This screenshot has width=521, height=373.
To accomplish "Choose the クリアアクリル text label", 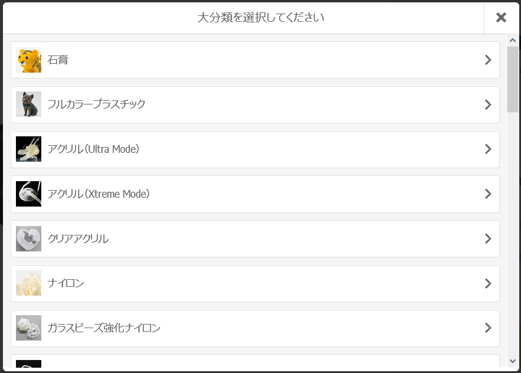I will [78, 238].
